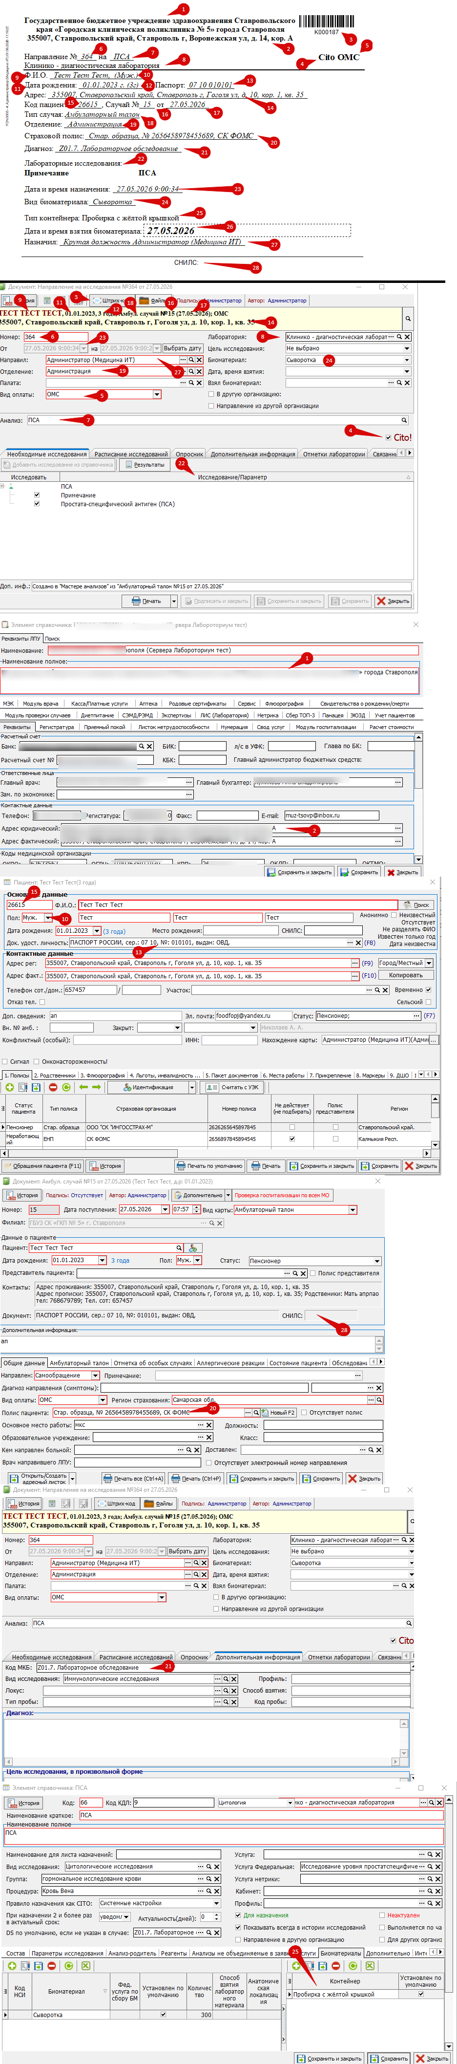Open Статус Пенсионер dropdown in Амбул. случай

tap(377, 1260)
